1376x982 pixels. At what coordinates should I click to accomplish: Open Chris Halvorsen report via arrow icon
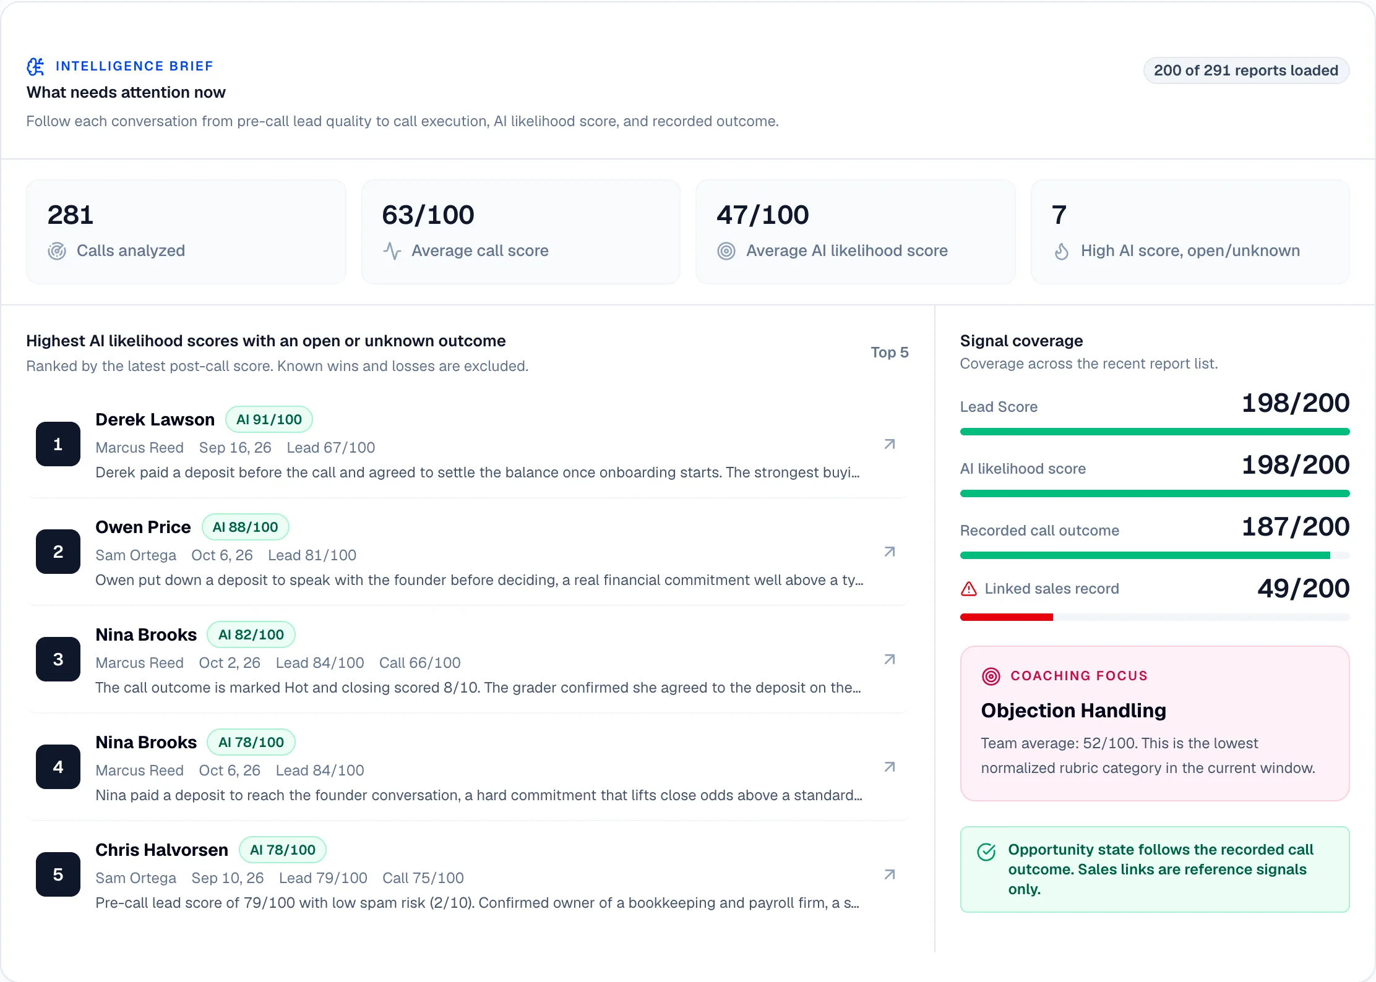tap(890, 874)
